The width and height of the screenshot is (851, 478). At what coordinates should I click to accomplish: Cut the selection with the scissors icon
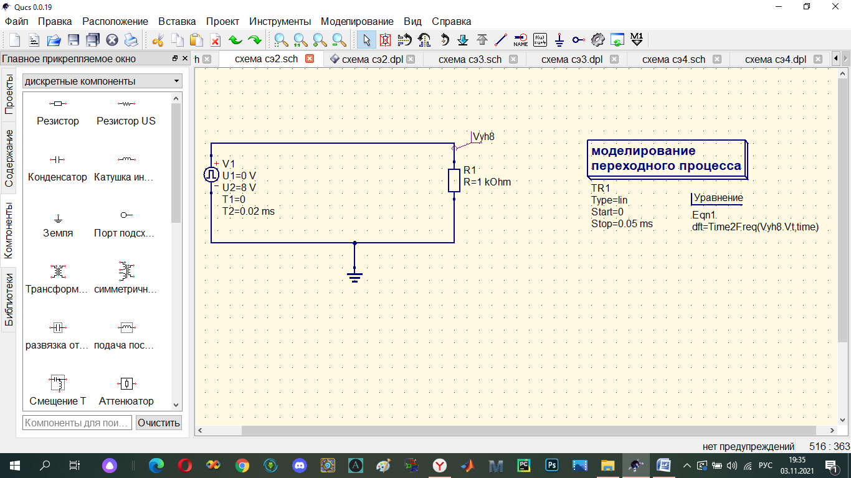pyautogui.click(x=158, y=40)
